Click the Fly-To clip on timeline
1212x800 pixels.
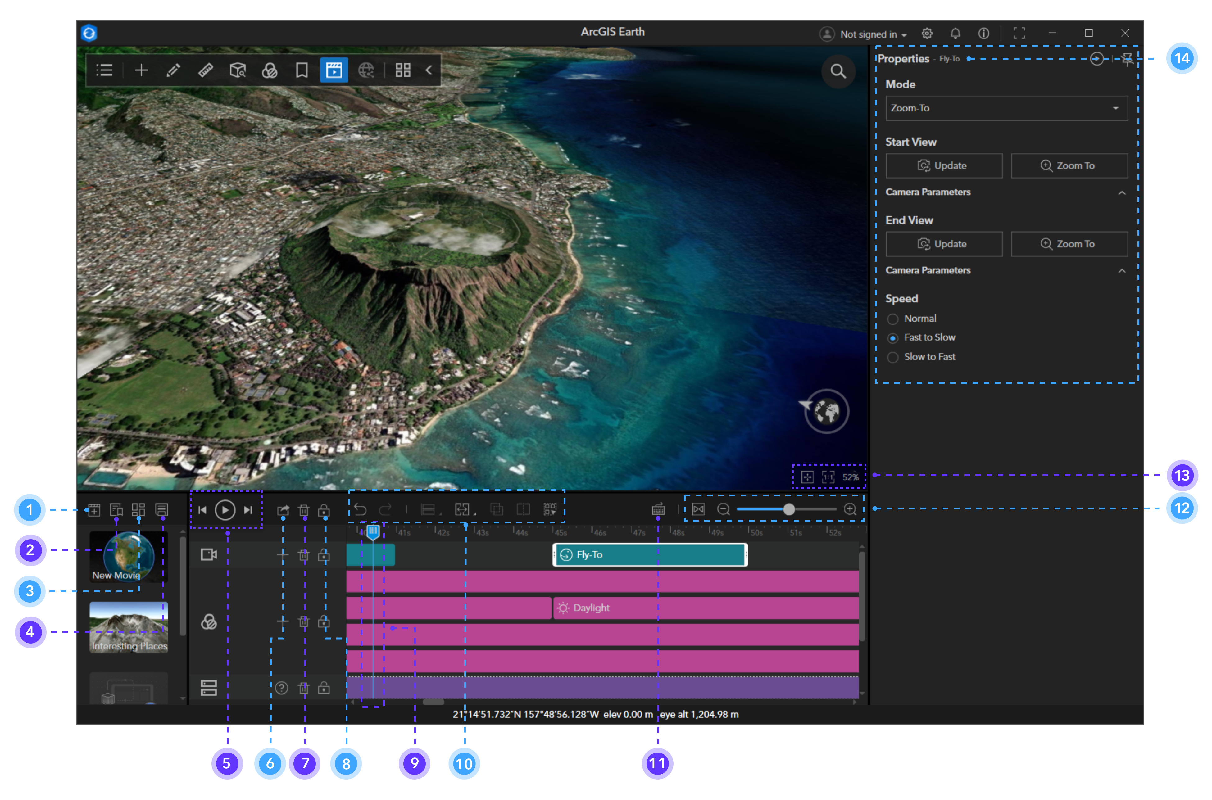click(649, 554)
